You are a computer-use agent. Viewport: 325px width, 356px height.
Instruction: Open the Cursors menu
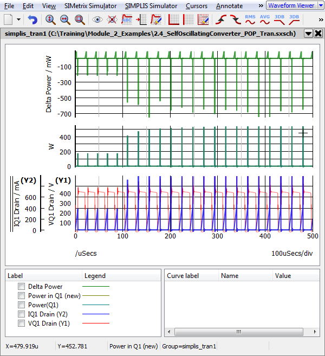coord(196,6)
